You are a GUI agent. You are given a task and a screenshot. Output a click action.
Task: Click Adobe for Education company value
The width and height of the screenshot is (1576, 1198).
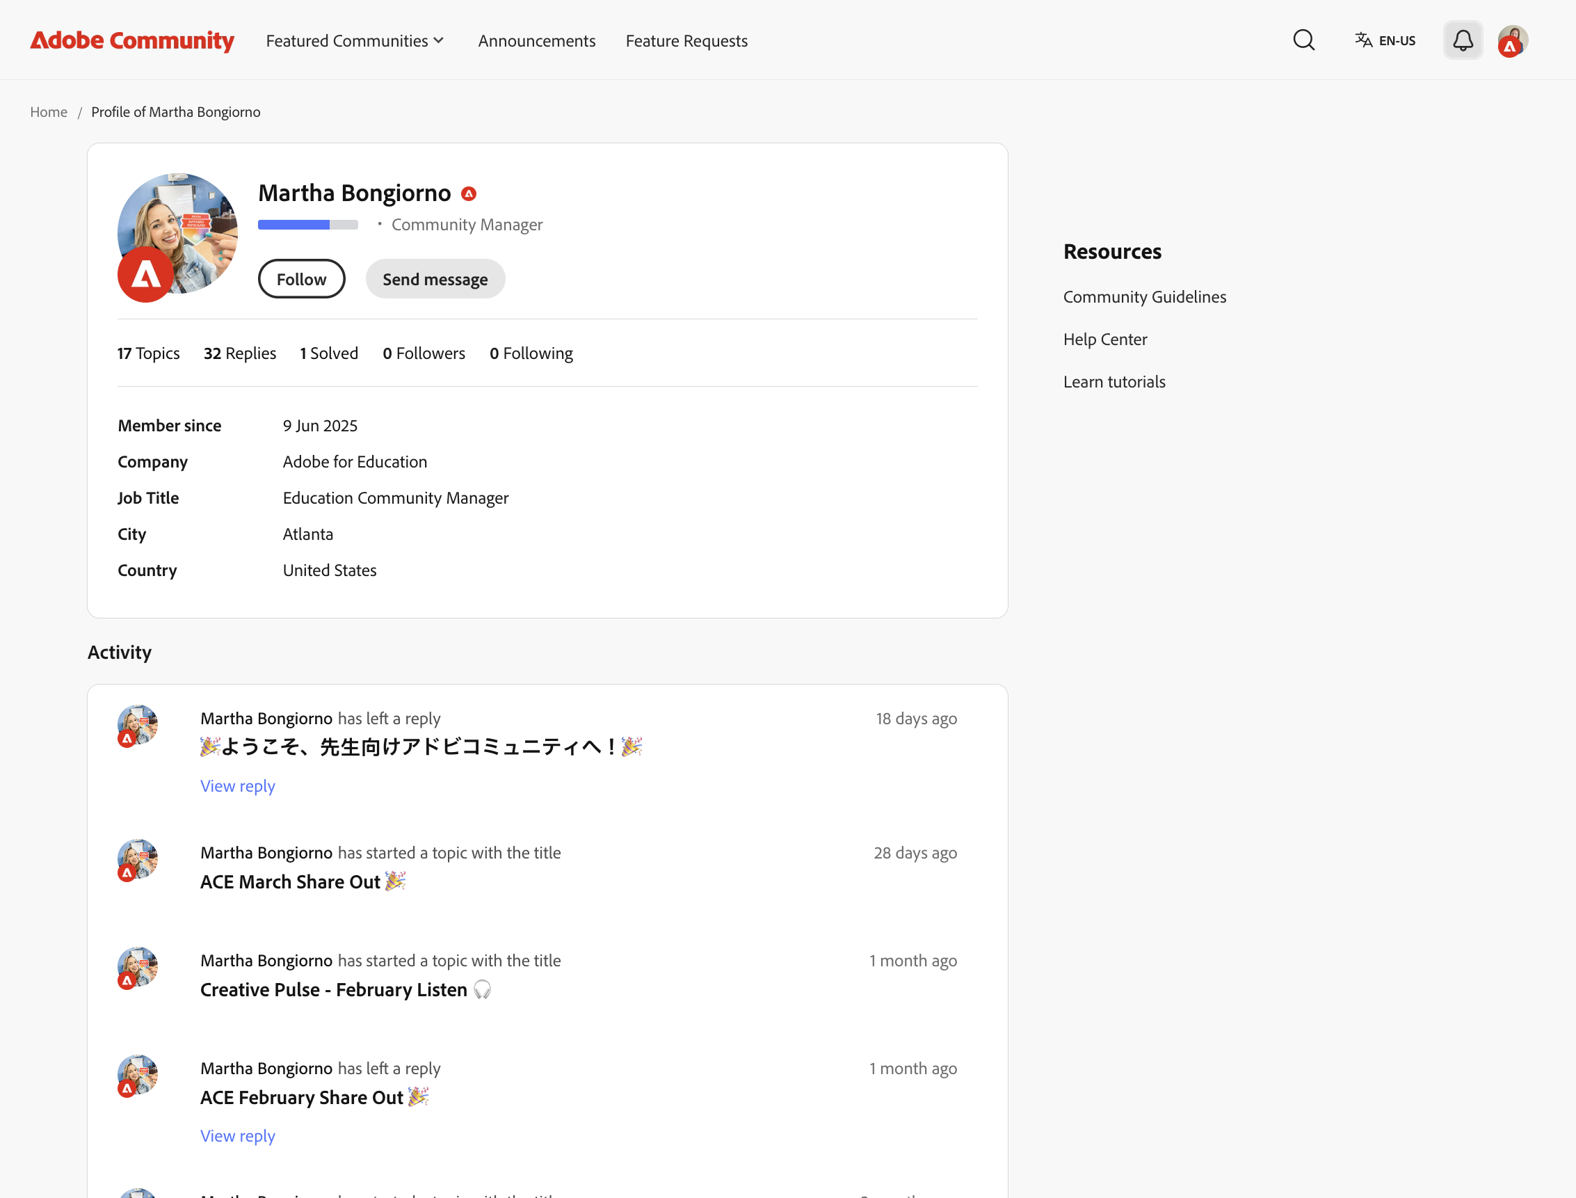point(355,462)
